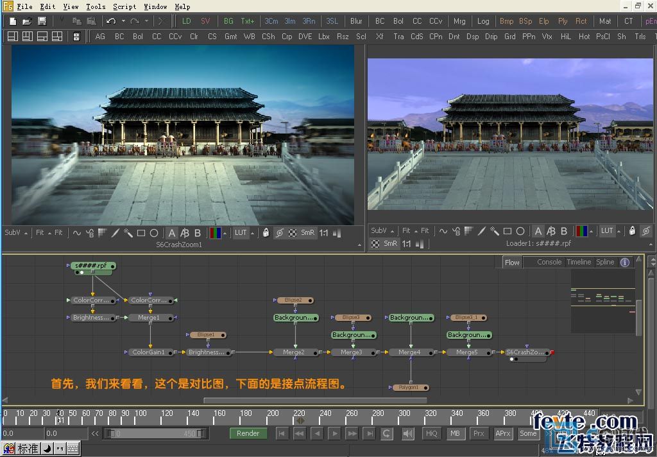The width and height of the screenshot is (657, 457).
Task: Select the rectangle mask tool in the right viewer
Action: coord(508,230)
